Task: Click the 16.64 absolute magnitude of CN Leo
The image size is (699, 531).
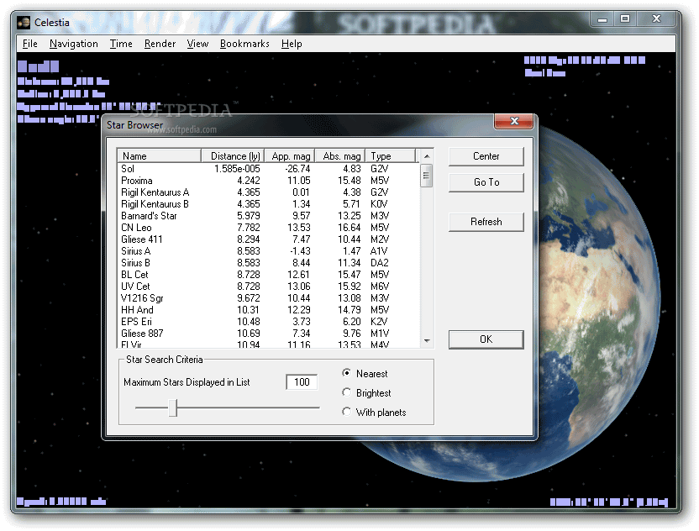Action: point(349,228)
